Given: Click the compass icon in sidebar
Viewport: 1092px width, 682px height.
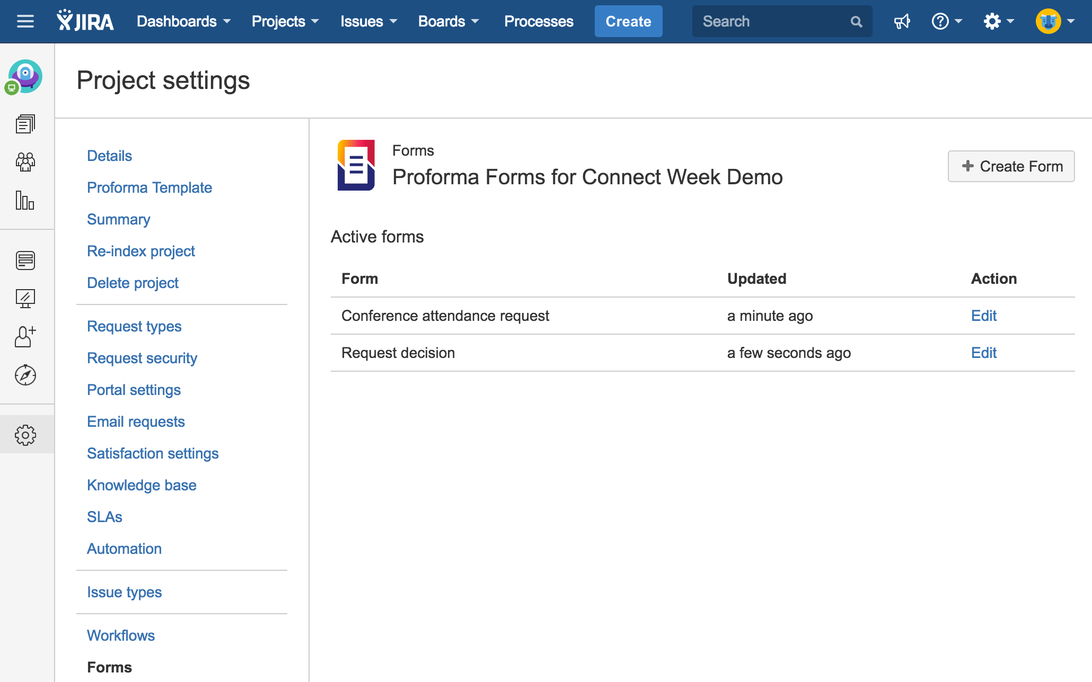Looking at the screenshot, I should (25, 375).
